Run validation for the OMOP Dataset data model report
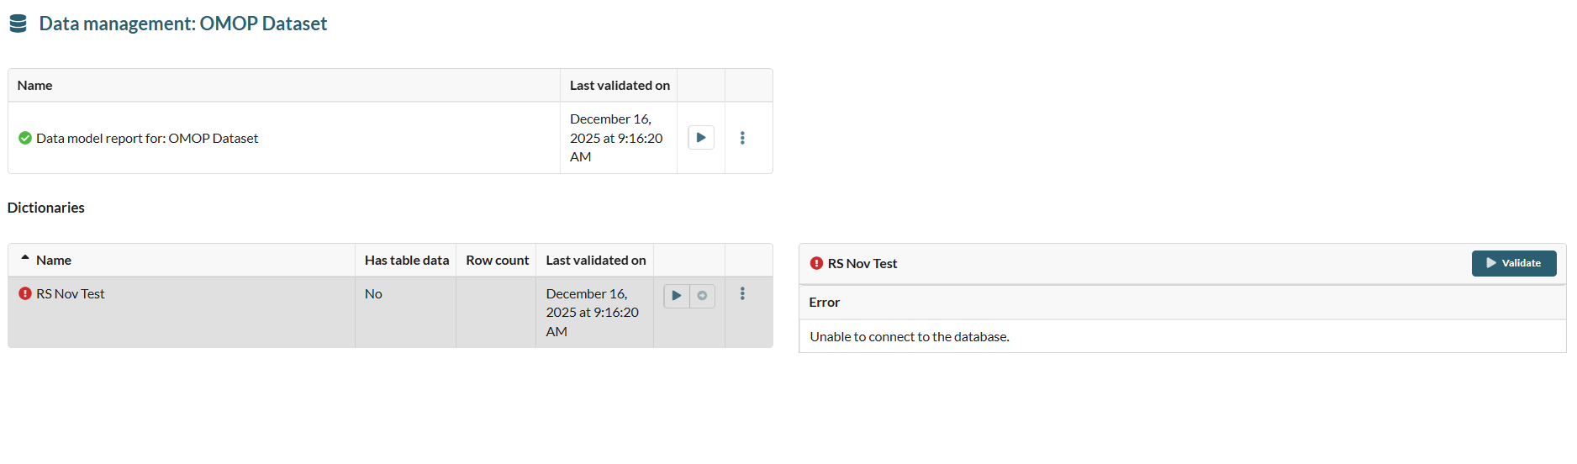The image size is (1577, 464). click(x=701, y=138)
